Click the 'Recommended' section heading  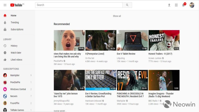[62, 24]
